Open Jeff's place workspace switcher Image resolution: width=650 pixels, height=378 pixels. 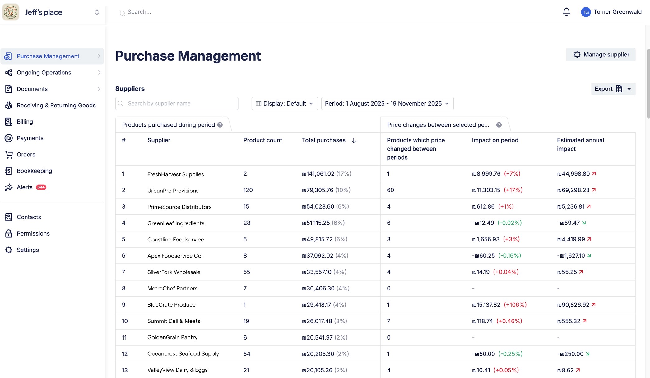(97, 12)
